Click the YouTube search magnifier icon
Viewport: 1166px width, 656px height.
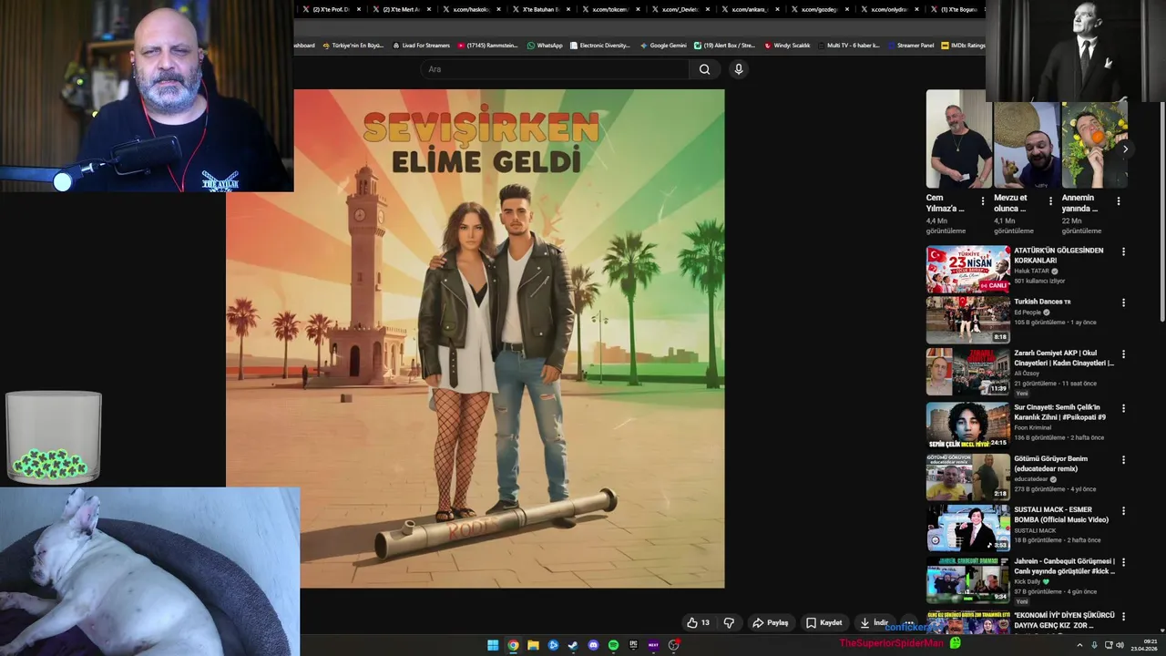pyautogui.click(x=704, y=69)
